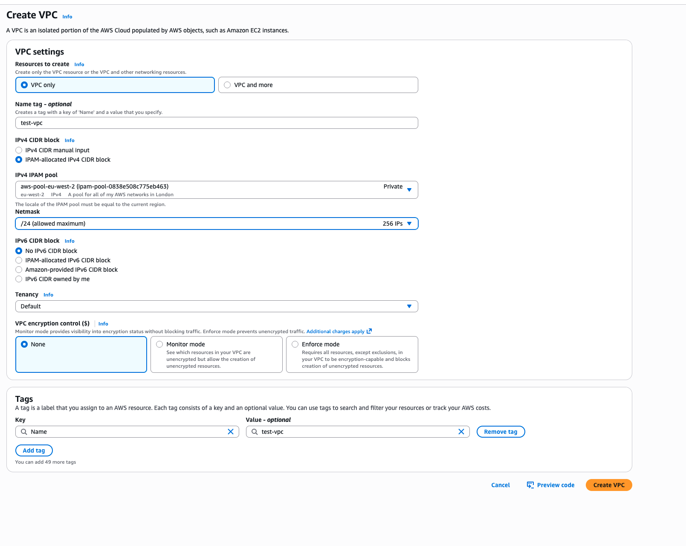Image resolution: width=686 pixels, height=546 pixels.
Task: Click the Name tag input field
Action: 217,123
